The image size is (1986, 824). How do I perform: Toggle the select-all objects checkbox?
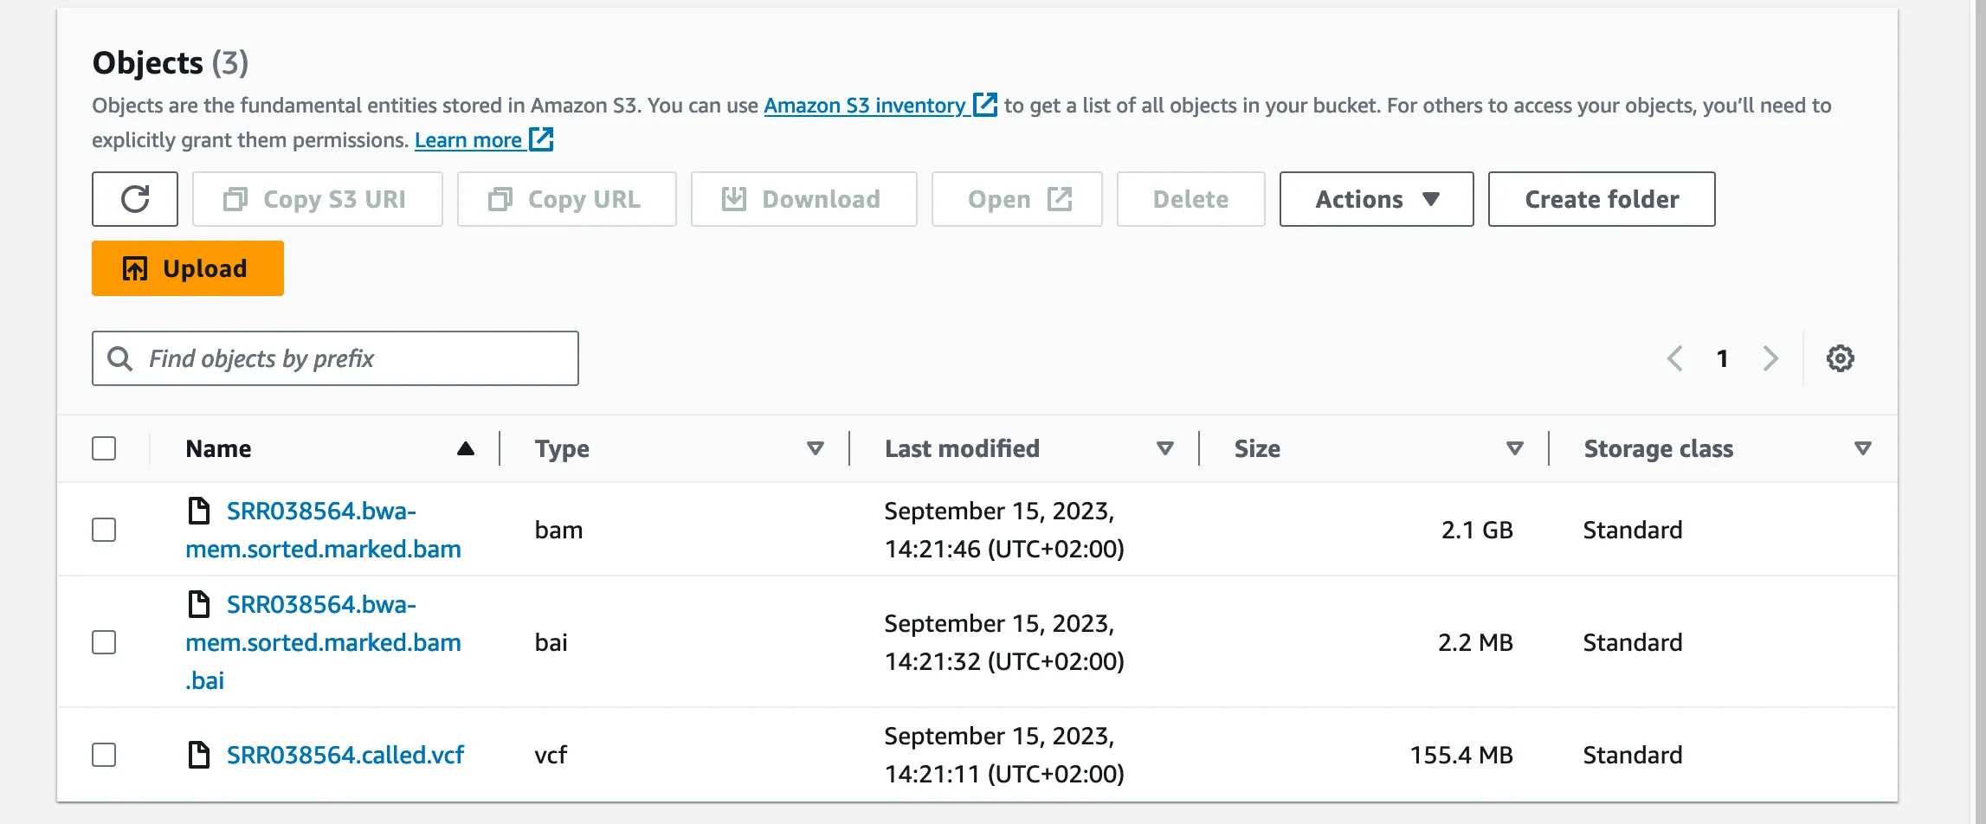[104, 448]
